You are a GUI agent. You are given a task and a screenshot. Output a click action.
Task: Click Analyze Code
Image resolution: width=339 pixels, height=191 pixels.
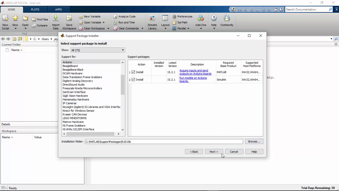[x=125, y=16]
